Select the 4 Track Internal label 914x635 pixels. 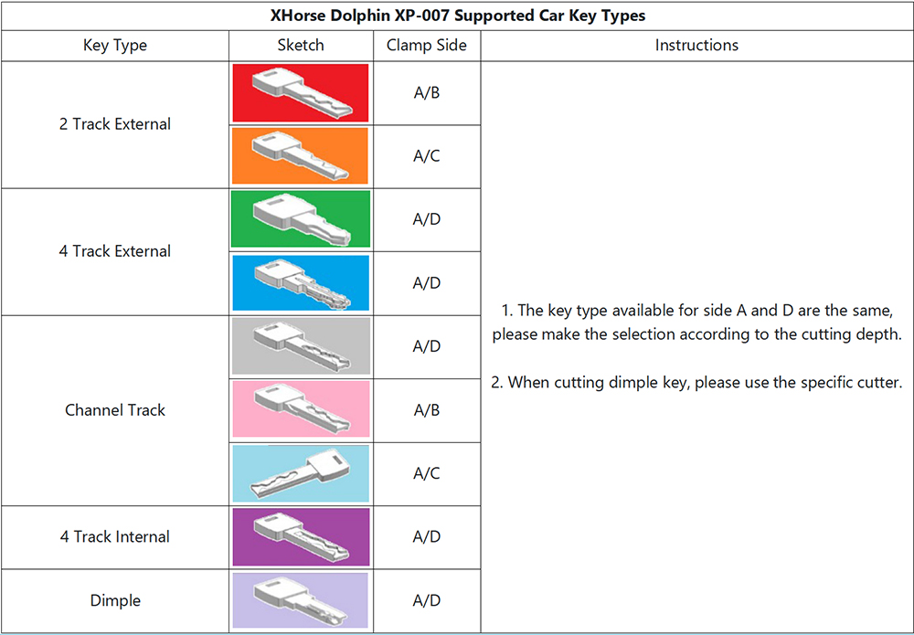click(115, 536)
